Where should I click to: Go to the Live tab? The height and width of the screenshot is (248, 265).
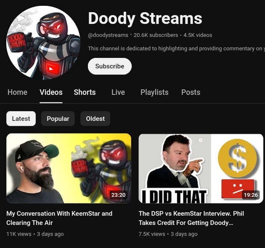click(118, 92)
